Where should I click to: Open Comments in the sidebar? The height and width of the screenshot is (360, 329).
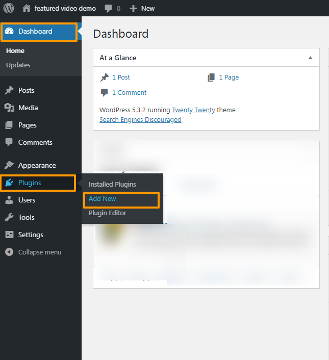35,142
